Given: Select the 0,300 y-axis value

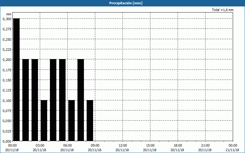Looking at the screenshot, I should (7, 19).
